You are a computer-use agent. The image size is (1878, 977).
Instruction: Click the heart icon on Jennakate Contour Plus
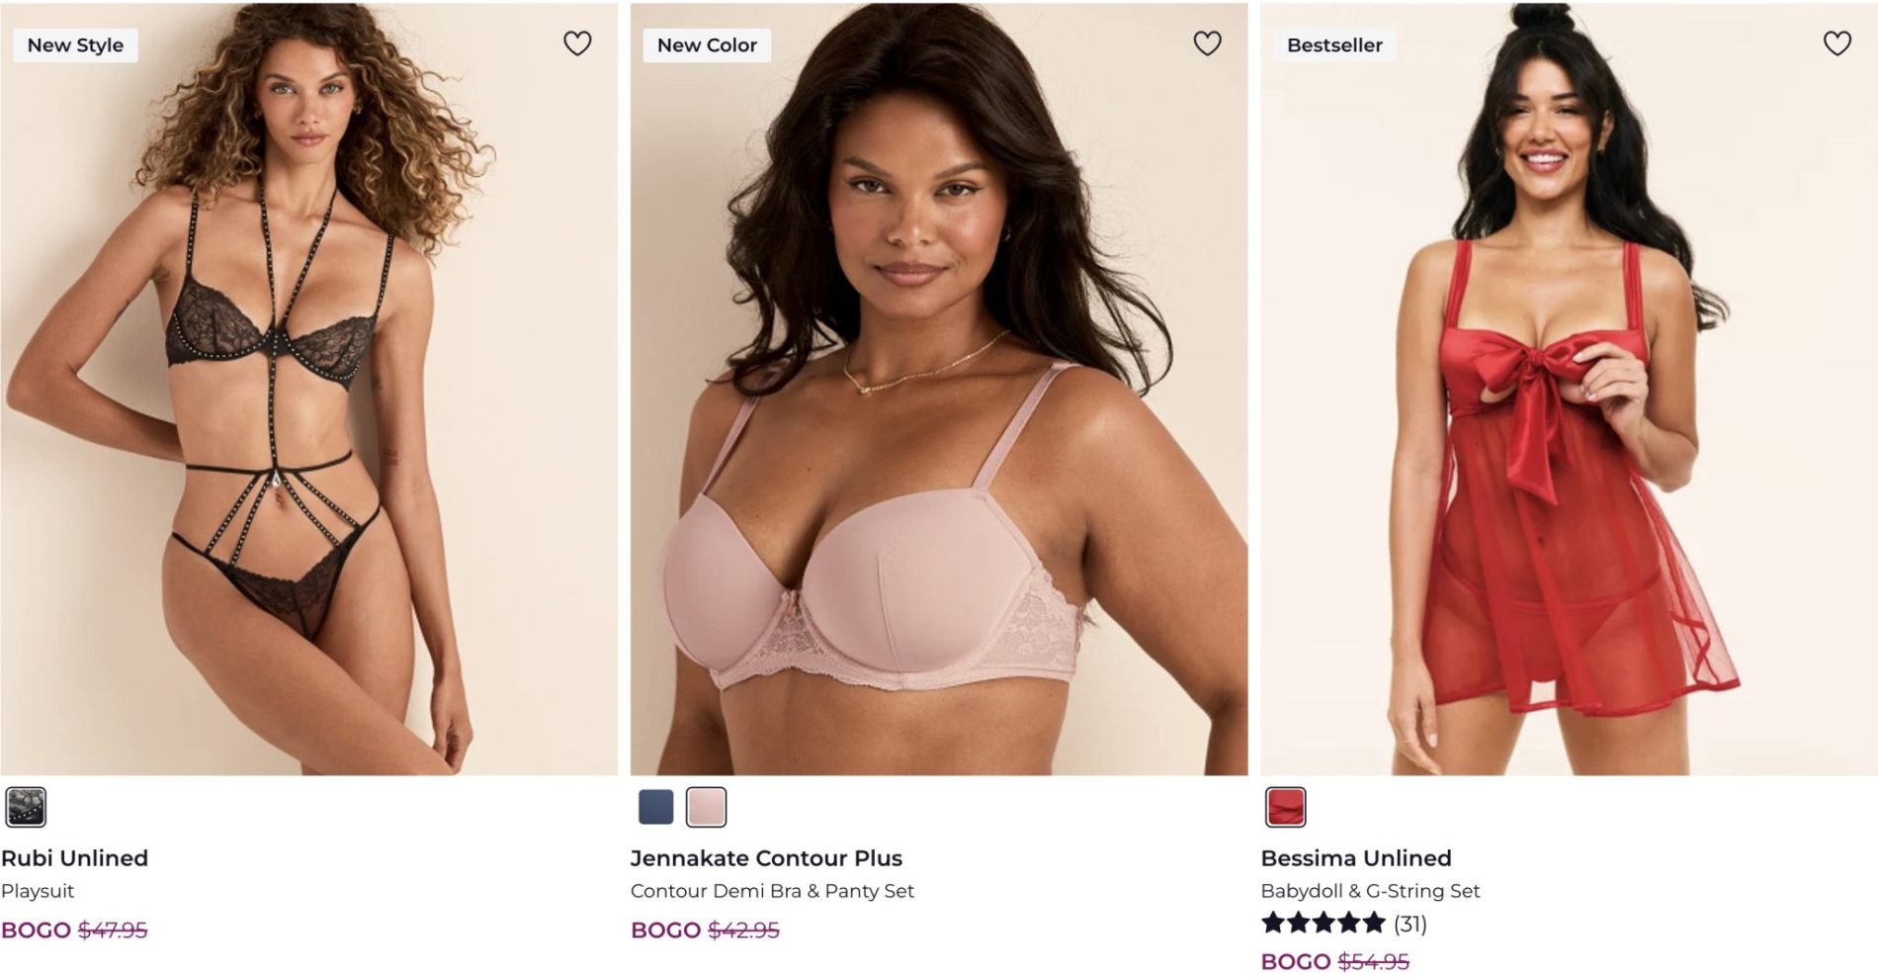(x=1207, y=44)
